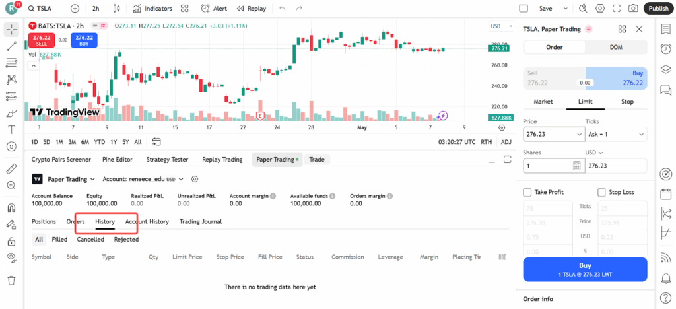Image resolution: width=676 pixels, height=309 pixels.
Task: Expand the Ticks Ask + 1 dropdown
Action: [616, 134]
